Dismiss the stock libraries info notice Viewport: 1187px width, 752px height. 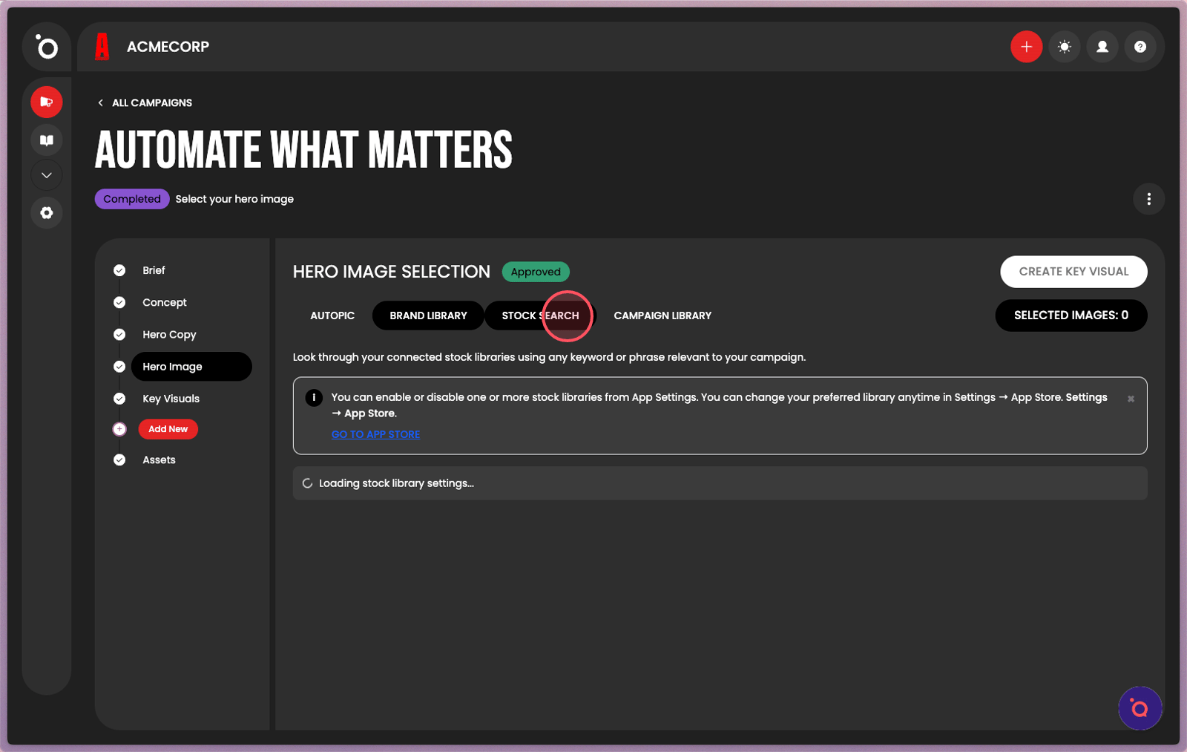point(1131,399)
